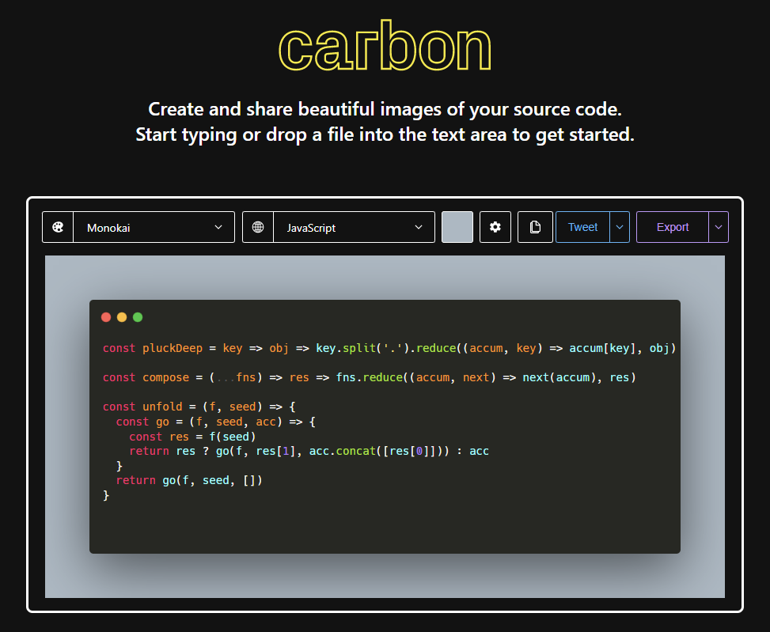Click the Export button
Image resolution: width=770 pixels, height=632 pixels.
click(672, 227)
